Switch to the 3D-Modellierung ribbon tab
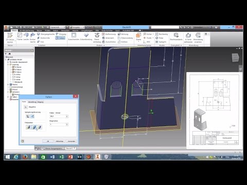This screenshot has width=247, height=185. click(27, 30)
